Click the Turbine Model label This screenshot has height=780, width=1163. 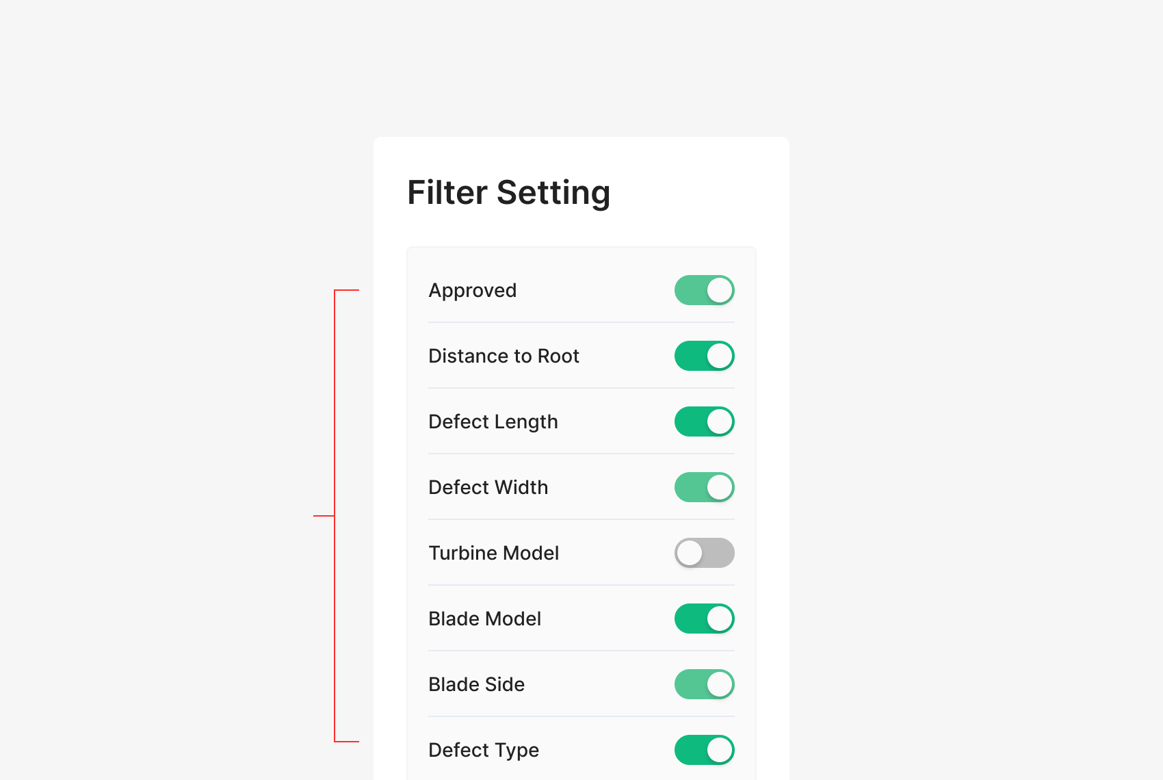[x=493, y=554]
